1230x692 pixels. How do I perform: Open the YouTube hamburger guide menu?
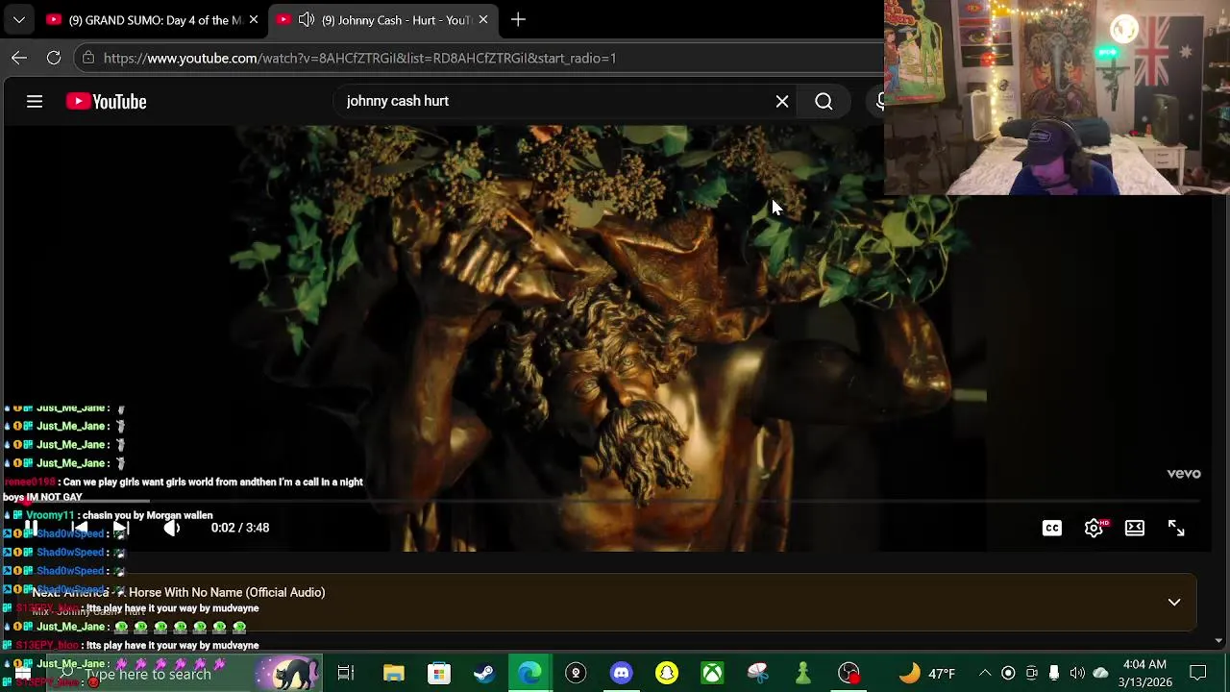(35, 101)
